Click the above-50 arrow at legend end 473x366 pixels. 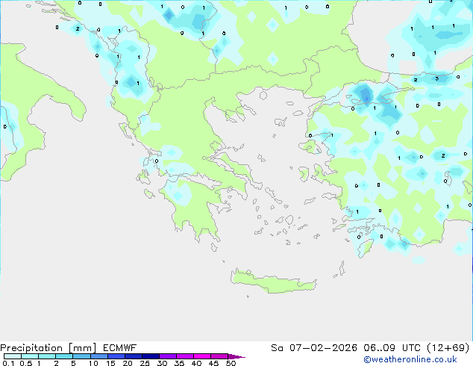(236, 356)
